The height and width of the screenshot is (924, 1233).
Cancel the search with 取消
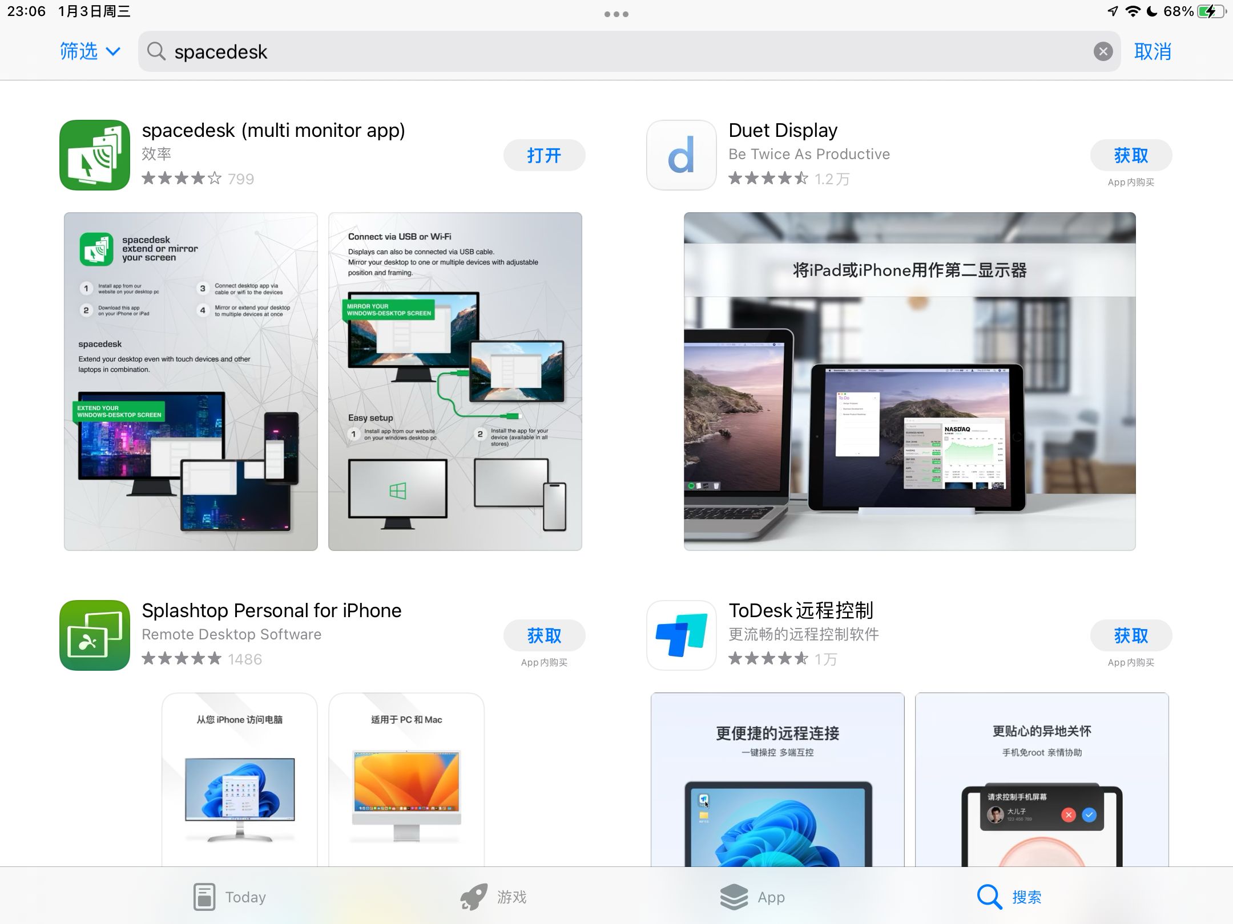click(x=1153, y=52)
